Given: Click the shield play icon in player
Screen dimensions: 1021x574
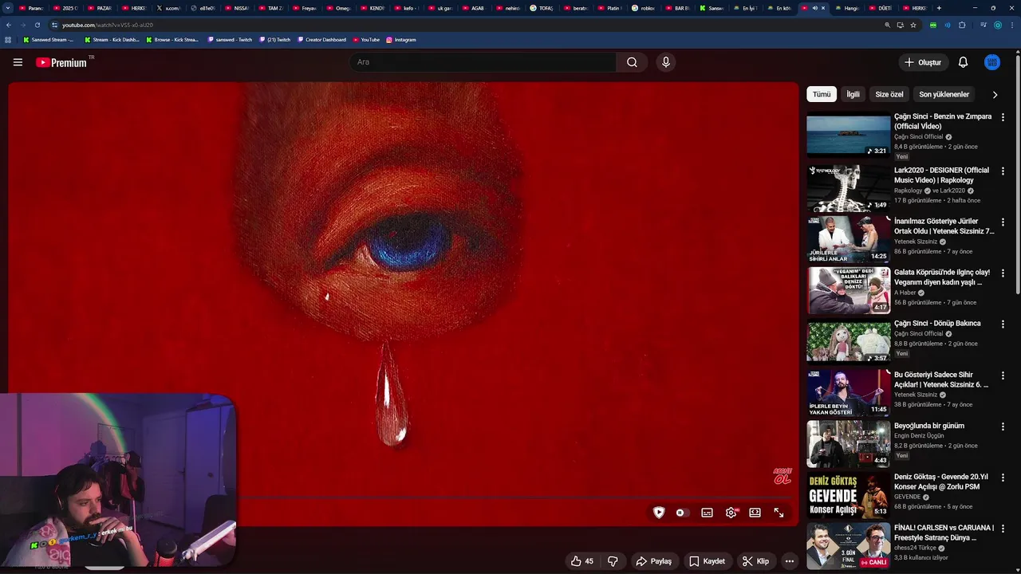Looking at the screenshot, I should [x=659, y=513].
